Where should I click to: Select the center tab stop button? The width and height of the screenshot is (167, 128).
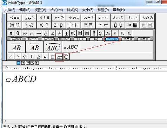click(23, 63)
